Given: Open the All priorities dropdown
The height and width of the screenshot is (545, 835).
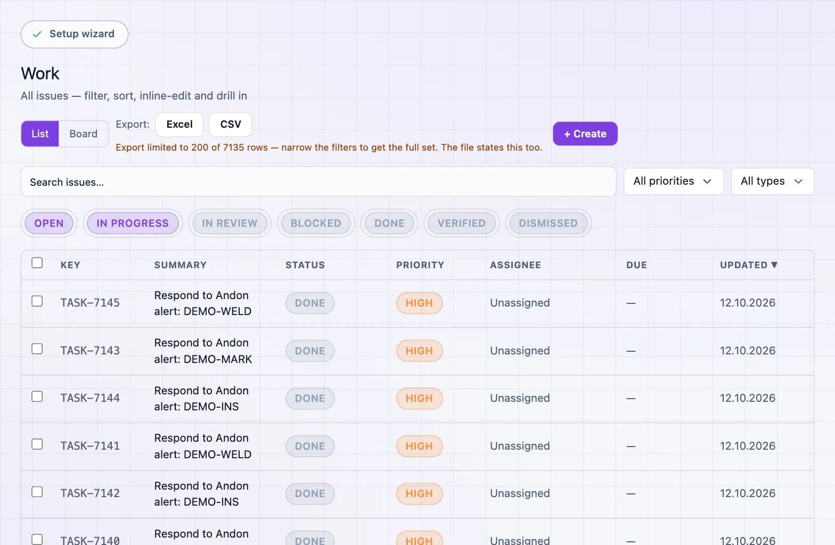Looking at the screenshot, I should click(x=674, y=181).
